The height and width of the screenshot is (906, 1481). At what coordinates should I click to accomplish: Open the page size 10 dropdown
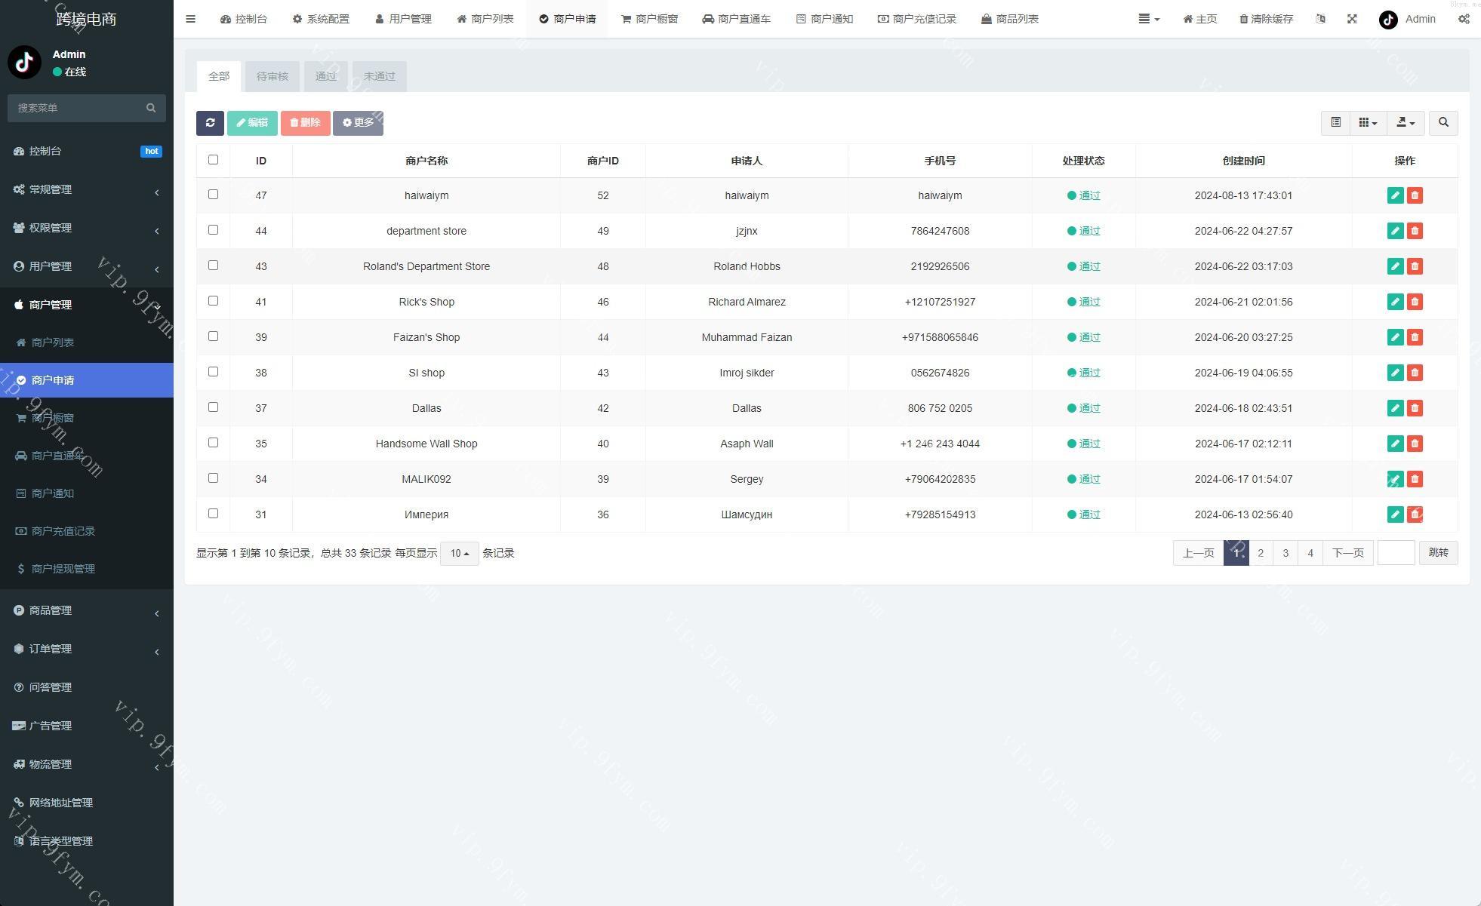[x=459, y=553]
